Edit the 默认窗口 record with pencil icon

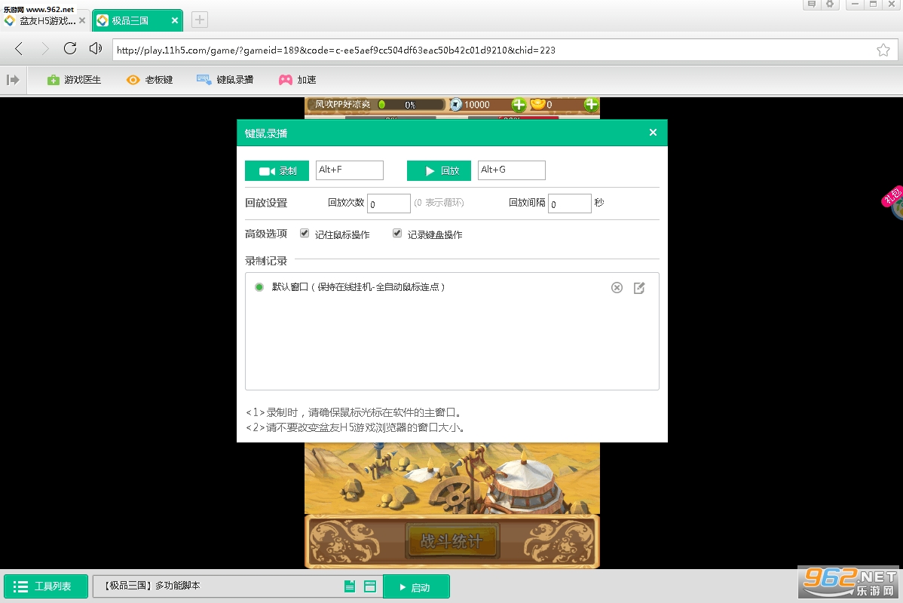639,287
